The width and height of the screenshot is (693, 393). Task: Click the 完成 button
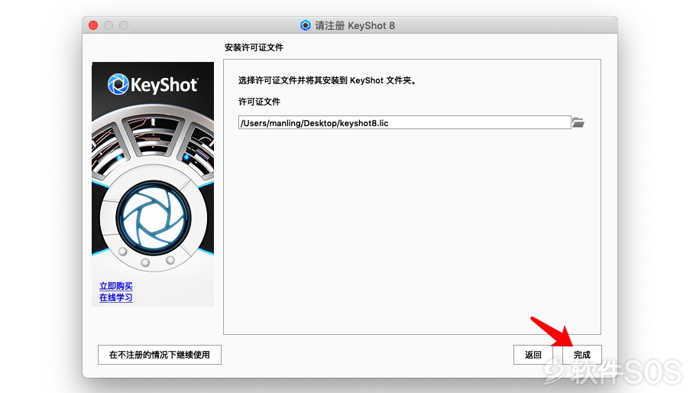582,355
